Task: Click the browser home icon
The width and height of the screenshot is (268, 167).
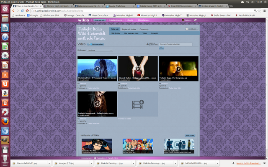Action: (x=27, y=10)
